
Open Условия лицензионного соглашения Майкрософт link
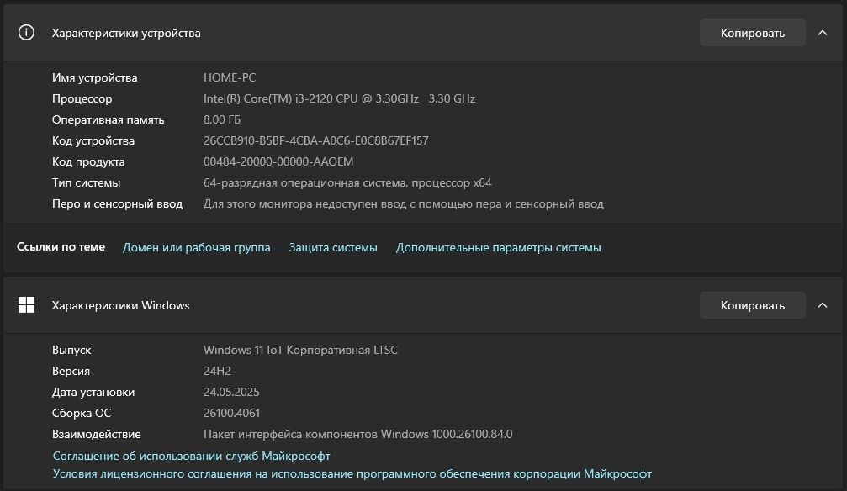[352, 473]
